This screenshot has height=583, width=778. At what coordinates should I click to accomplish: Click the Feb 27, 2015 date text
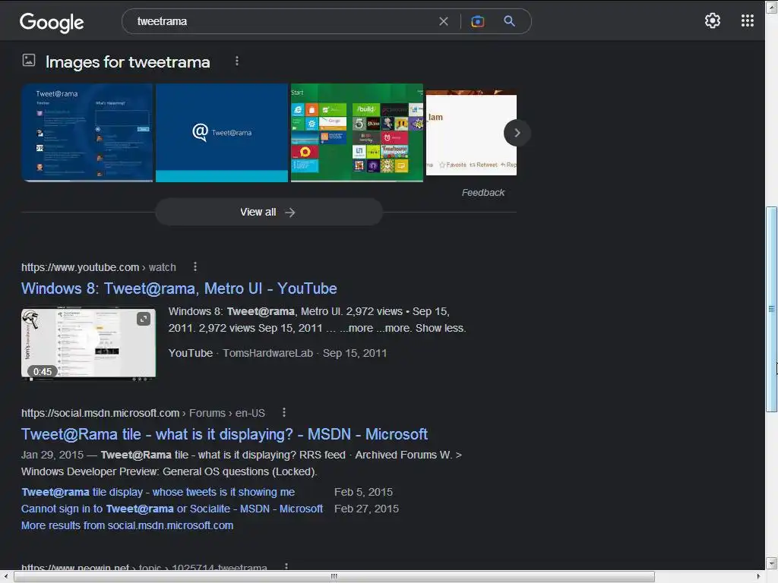point(366,509)
